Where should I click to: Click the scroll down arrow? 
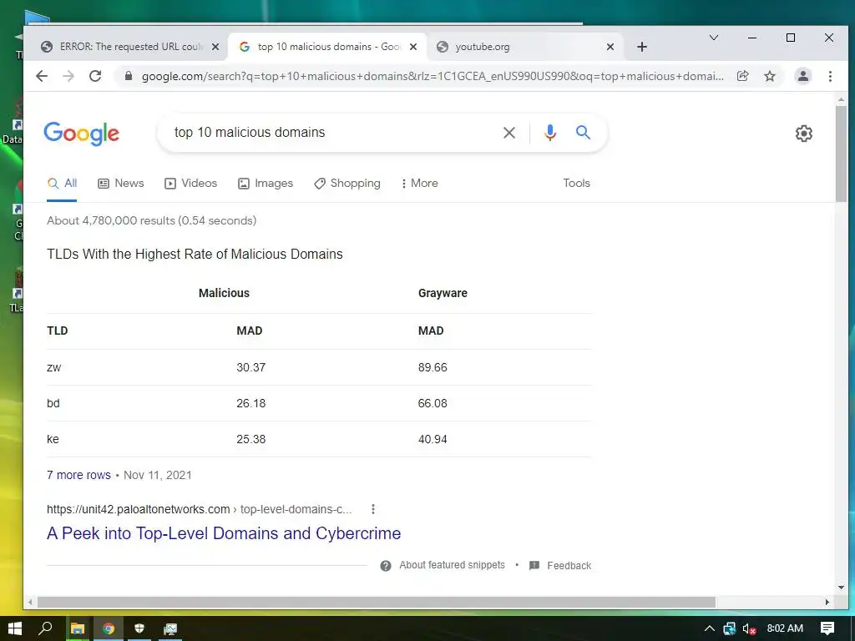point(841,587)
